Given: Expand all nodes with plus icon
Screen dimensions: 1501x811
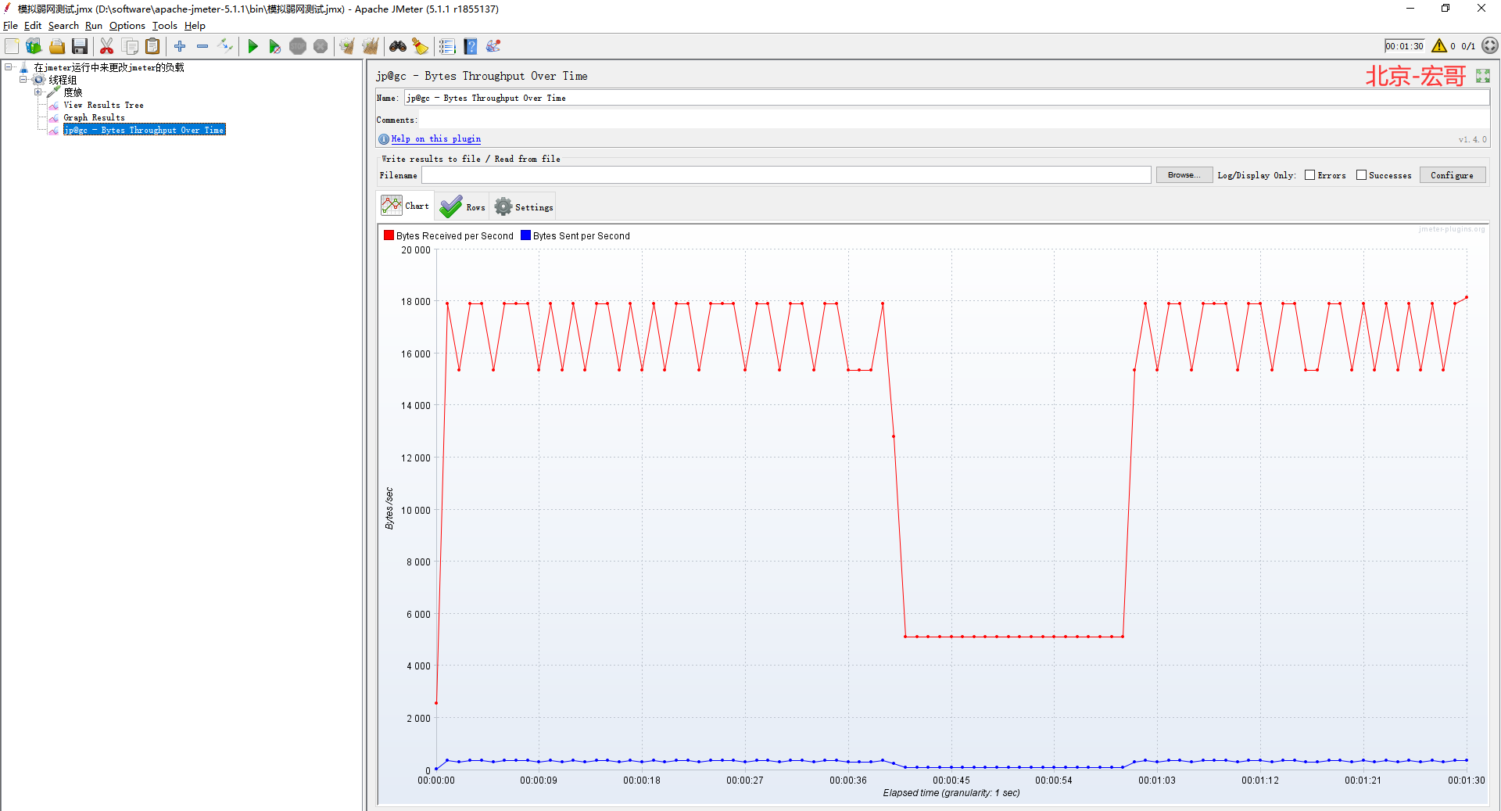Looking at the screenshot, I should (180, 47).
